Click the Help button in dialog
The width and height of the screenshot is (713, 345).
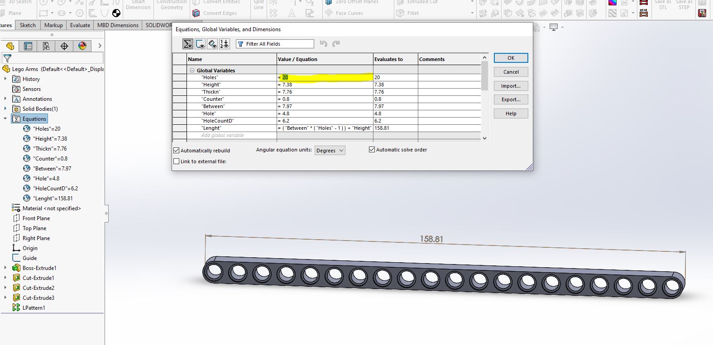pos(511,113)
